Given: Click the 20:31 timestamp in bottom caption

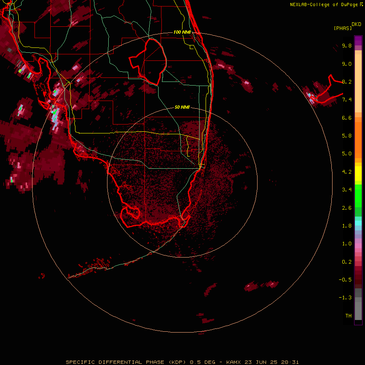Looking at the screenshot, I should 290,362.
